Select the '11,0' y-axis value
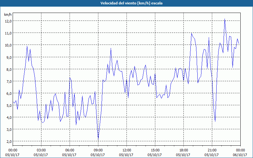Viewport: 253px width, 158px height. coord(9,33)
